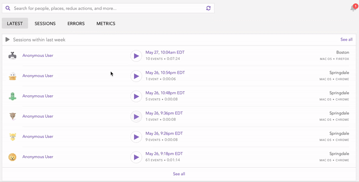Image resolution: width=359 pixels, height=182 pixels.
Task: Click the green cactus avatar icon
Action: tap(13, 96)
